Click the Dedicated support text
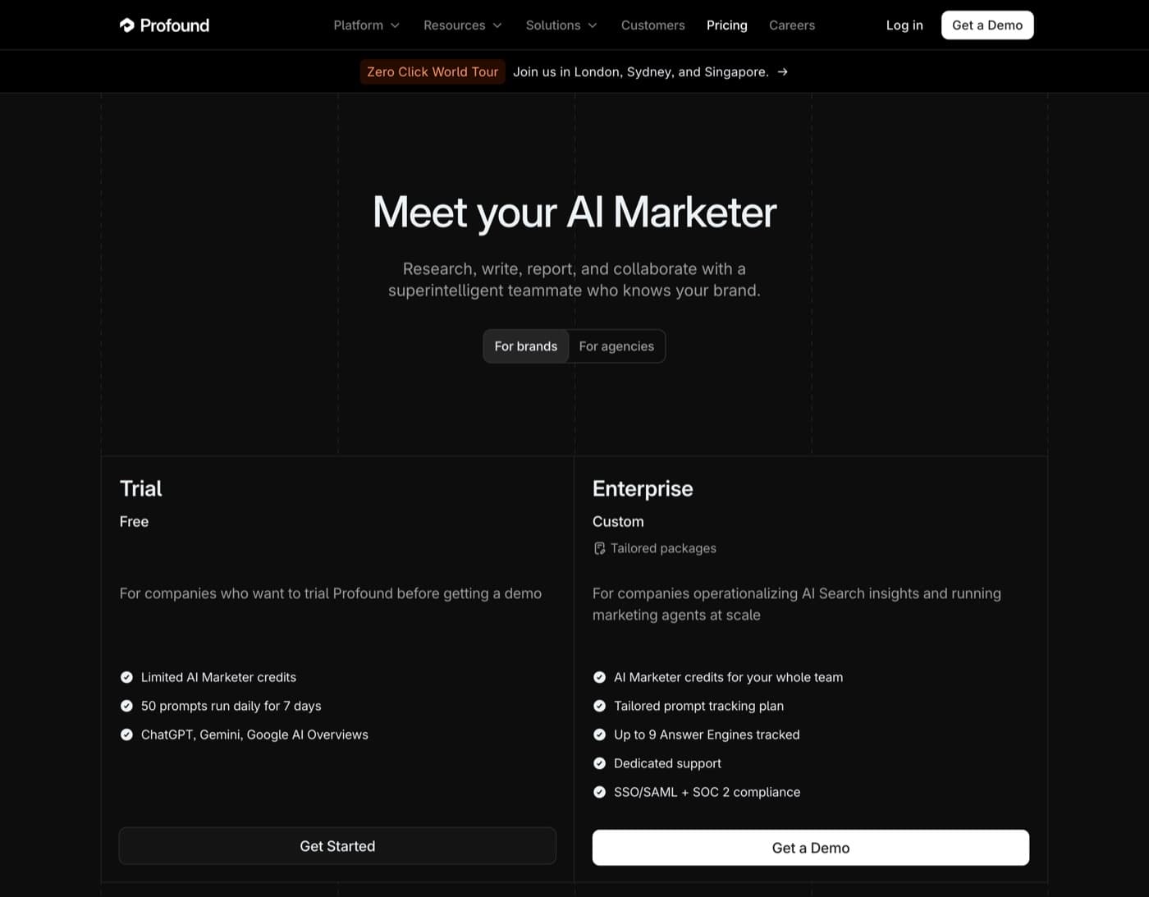This screenshot has width=1149, height=897. point(667,763)
